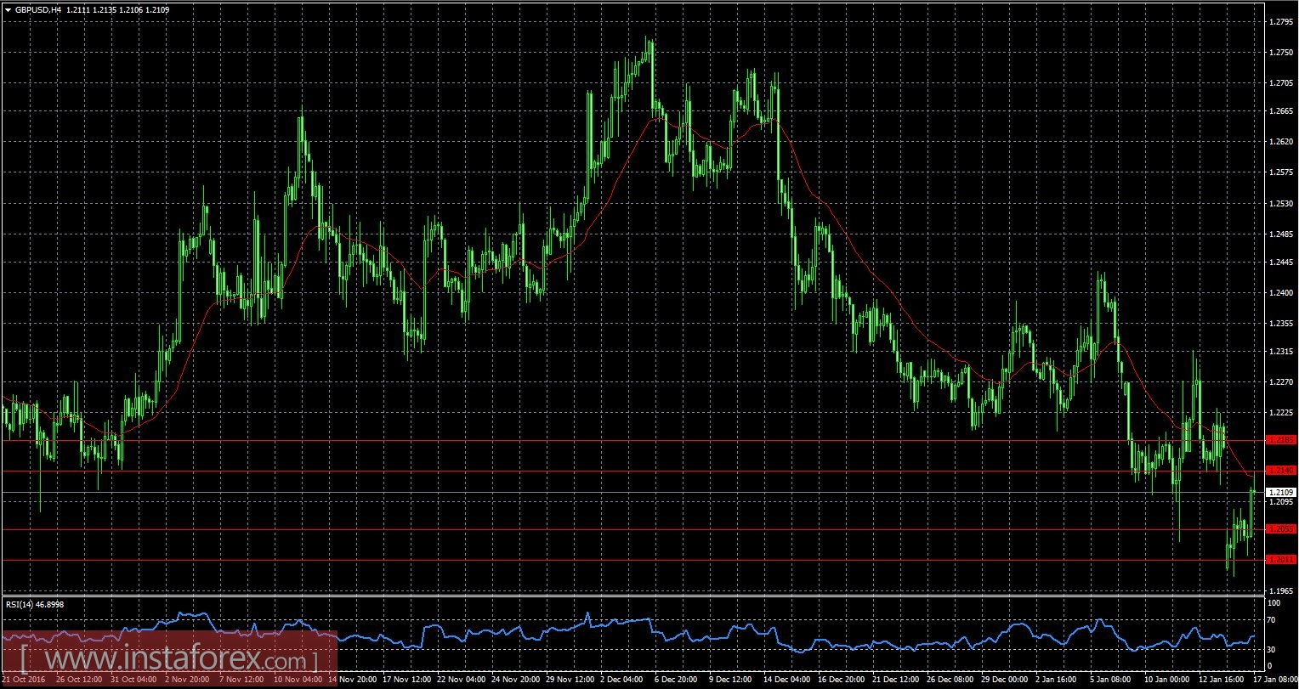Select the red 1.2011 level price tag
This screenshot has width=1299, height=689.
pos(1281,560)
